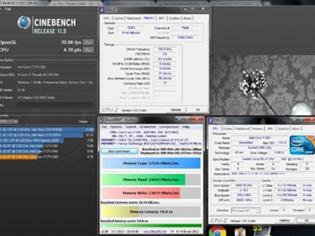Click the MaxxMem window title bar icon
Viewport: 315px width, 236px height.
[102, 120]
